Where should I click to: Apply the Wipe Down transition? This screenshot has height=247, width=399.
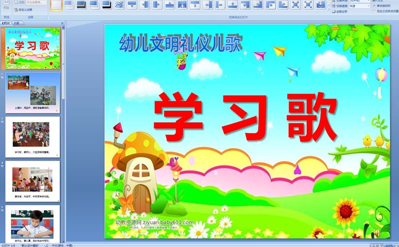pos(132,5)
